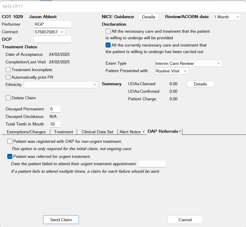Click the Patient Charge value 0.00

(174, 99)
